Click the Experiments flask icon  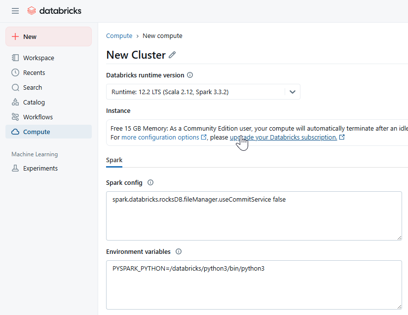click(x=15, y=168)
